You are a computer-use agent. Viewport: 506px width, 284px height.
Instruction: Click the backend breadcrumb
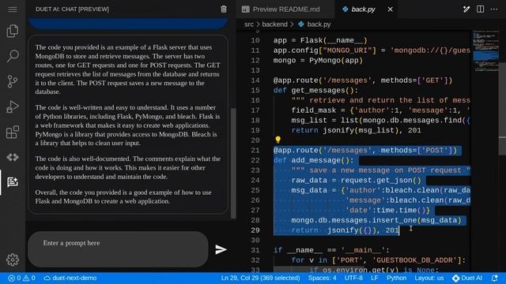pyautogui.click(x=274, y=24)
